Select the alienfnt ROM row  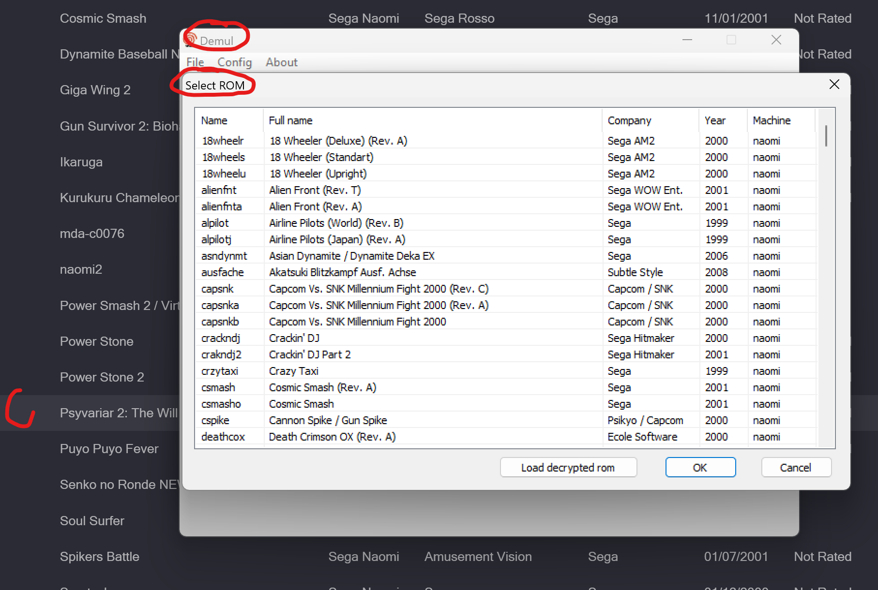(506, 190)
